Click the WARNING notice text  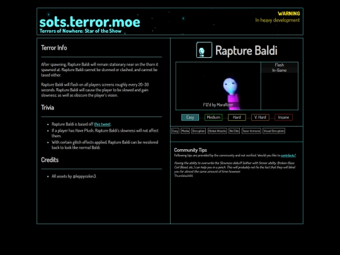[289, 14]
